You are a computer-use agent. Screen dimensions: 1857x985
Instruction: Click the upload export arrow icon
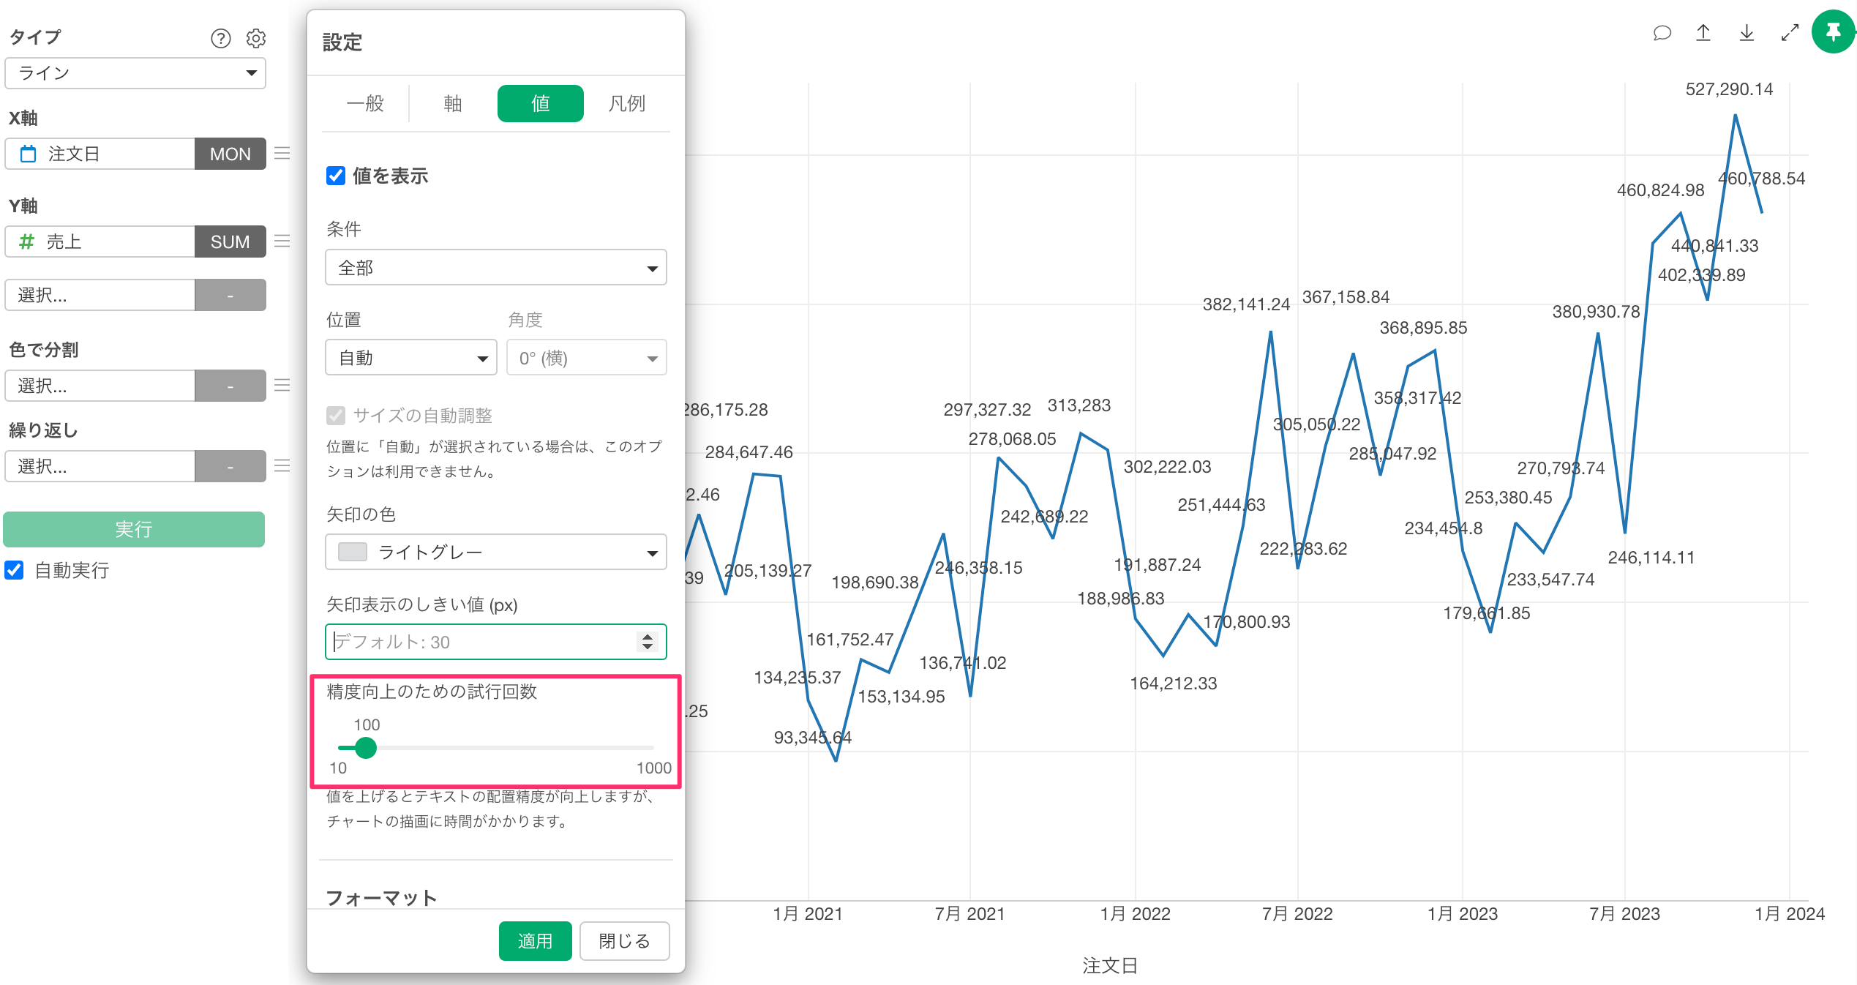1703,33
